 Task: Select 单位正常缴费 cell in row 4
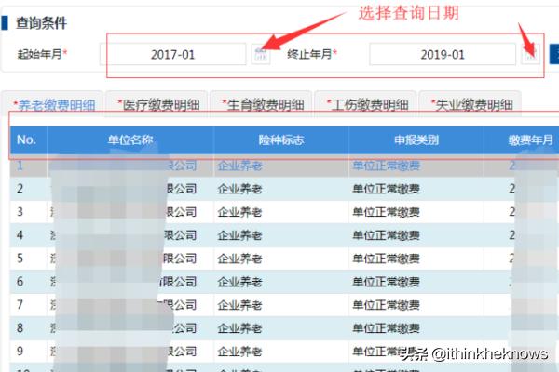tap(416, 235)
